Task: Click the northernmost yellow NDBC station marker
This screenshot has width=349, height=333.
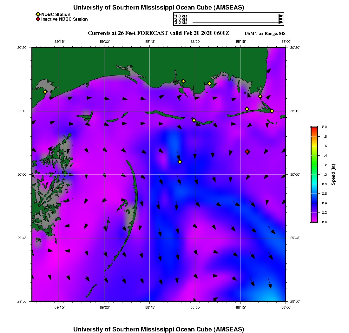Action: pos(183,81)
